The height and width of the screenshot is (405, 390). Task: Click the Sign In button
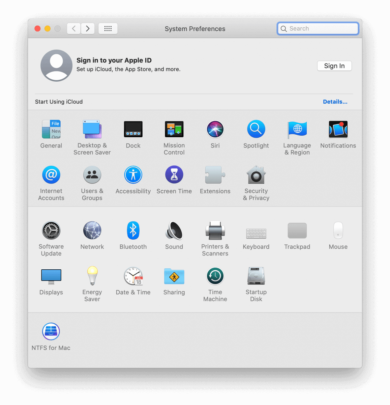pos(334,66)
